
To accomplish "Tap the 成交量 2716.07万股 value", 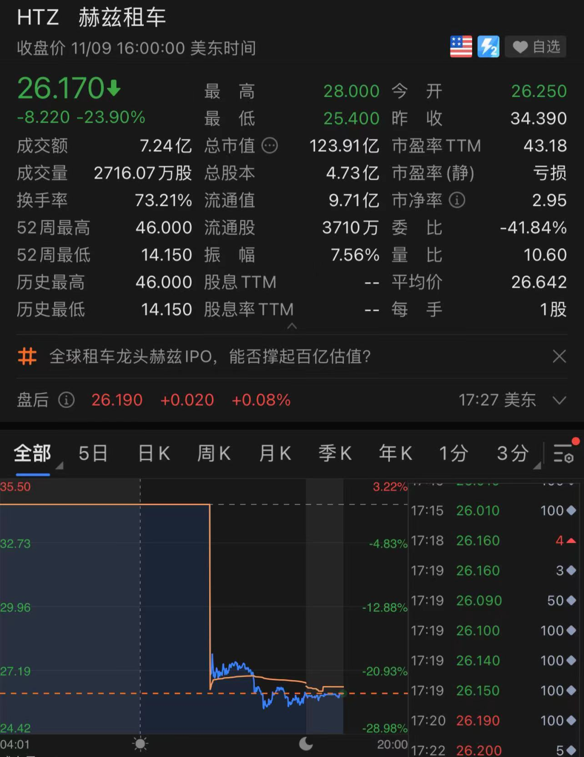I will (x=143, y=173).
